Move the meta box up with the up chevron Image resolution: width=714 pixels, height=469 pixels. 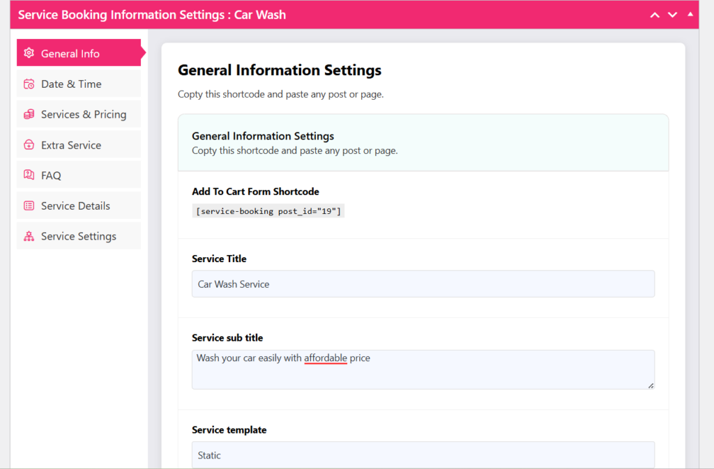coord(655,15)
